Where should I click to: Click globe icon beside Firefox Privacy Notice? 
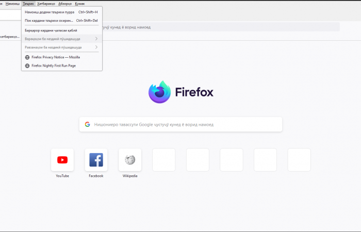[27, 57]
